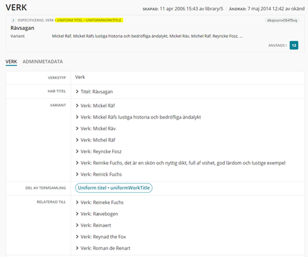
Task: Click the info icon beside Ospecificerad
Action: [12, 20]
